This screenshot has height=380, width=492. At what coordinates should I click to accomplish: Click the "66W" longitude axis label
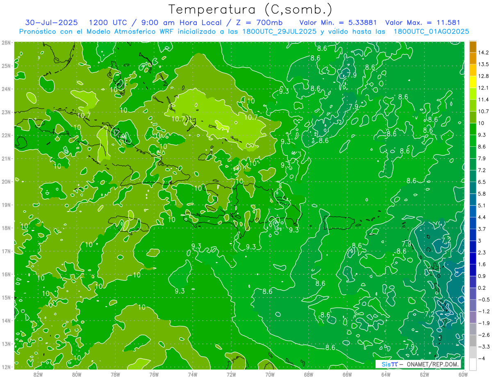[x=347, y=374]
